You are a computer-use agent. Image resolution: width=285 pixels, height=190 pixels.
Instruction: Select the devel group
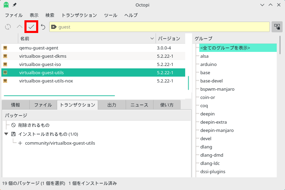click(206, 139)
